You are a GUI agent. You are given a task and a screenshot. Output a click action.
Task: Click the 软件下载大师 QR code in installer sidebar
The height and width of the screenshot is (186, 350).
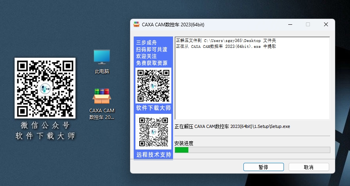point(153,86)
